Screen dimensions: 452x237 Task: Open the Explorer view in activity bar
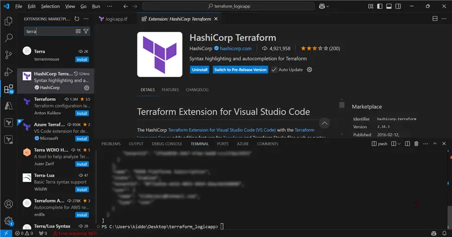(x=9, y=21)
